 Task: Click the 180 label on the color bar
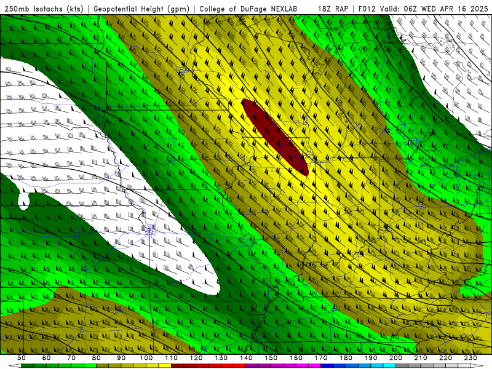pos(346,358)
